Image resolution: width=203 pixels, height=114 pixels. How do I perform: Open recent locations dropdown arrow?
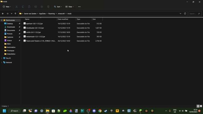pos(11,14)
